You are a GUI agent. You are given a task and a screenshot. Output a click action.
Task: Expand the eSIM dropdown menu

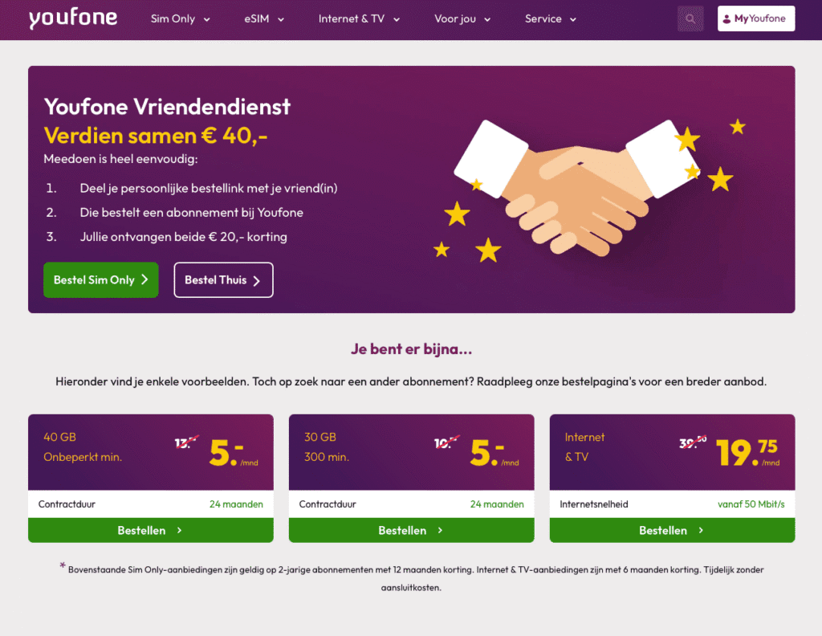(x=280, y=18)
